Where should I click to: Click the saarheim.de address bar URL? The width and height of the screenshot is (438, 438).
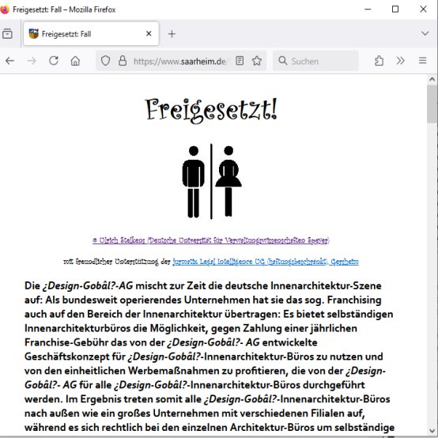point(180,61)
